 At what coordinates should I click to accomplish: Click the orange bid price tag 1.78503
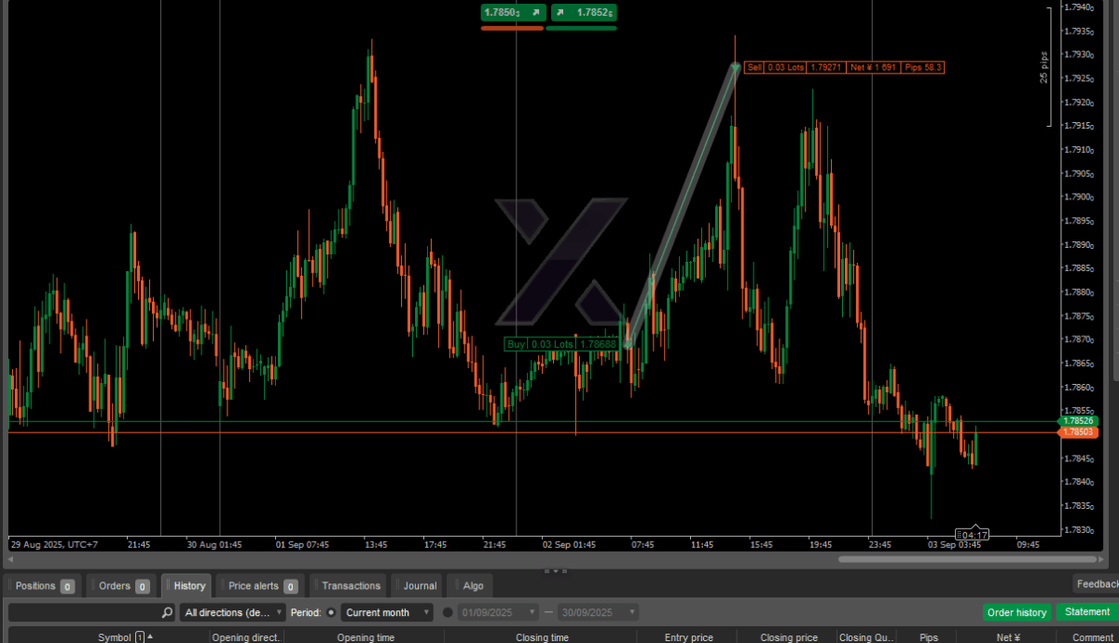coord(1077,432)
